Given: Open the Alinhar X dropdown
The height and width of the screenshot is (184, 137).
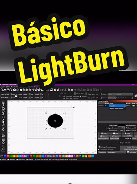Looking at the screenshot, I should point(112,94).
